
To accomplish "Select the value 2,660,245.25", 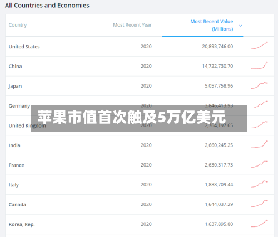I will coord(219,145).
